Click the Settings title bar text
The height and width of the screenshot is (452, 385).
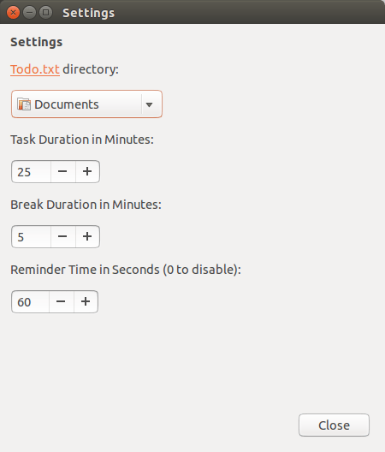(x=88, y=13)
